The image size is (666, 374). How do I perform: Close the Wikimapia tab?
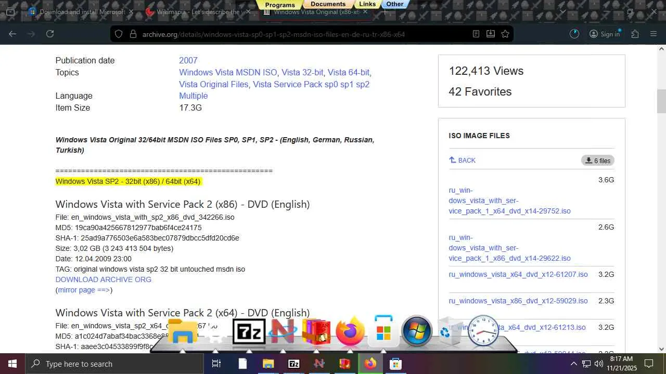point(248,11)
